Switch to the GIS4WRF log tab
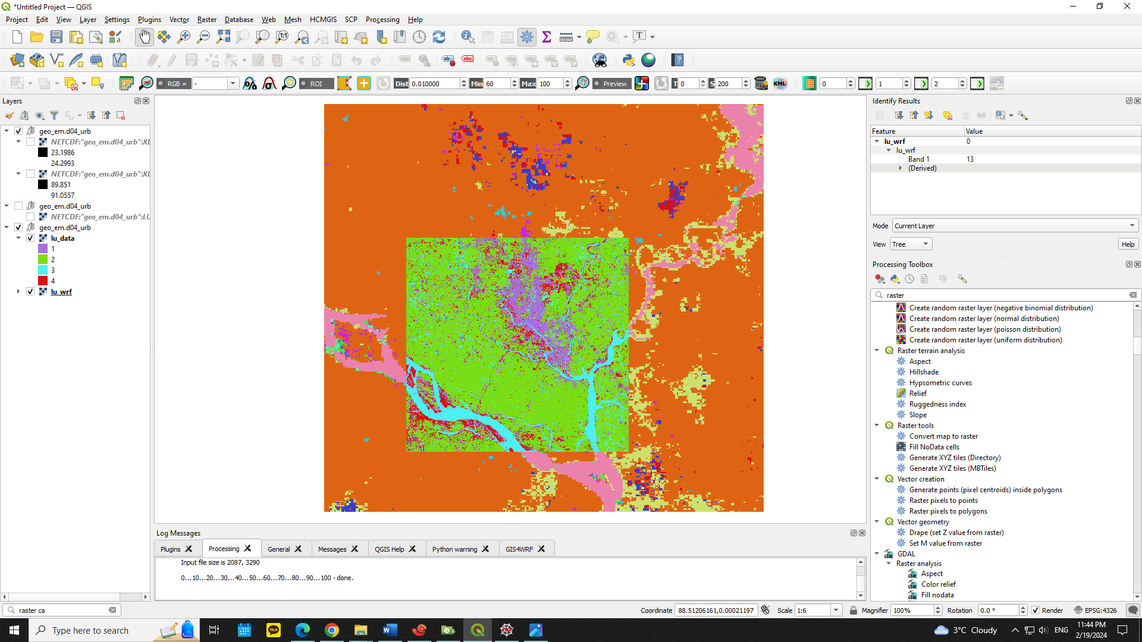 519,549
